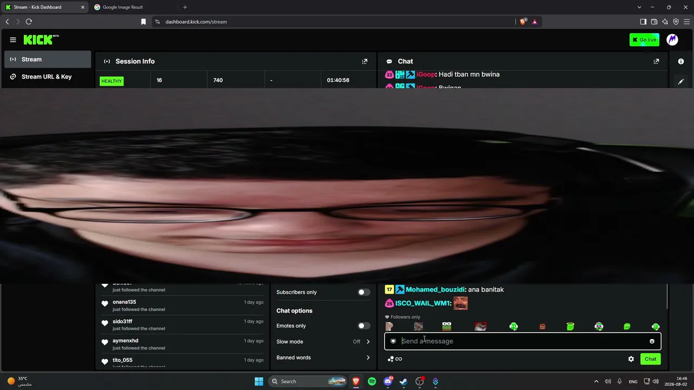The image size is (694, 390).
Task: Click the ENG language indicator
Action: (x=633, y=381)
